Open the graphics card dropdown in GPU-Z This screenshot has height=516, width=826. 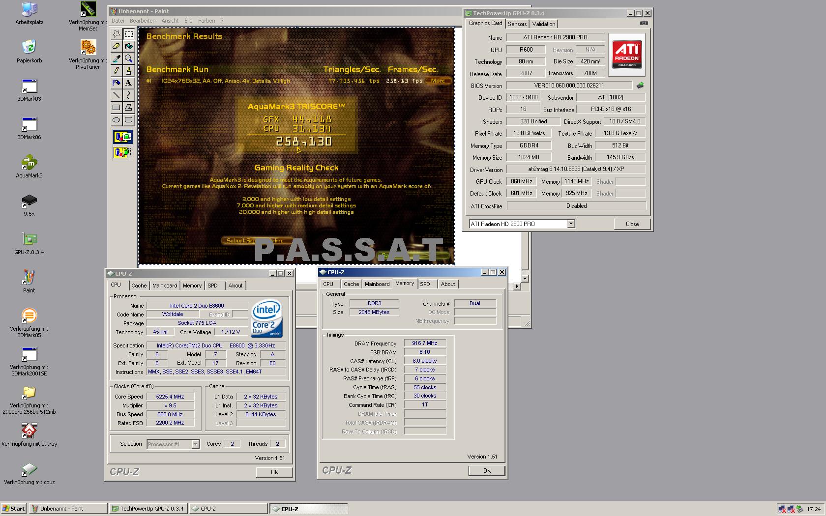tap(571, 224)
